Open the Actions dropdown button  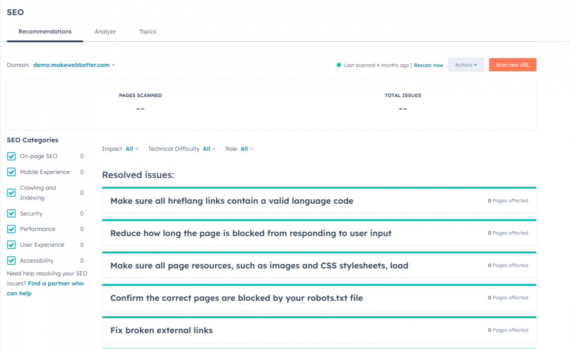point(466,65)
